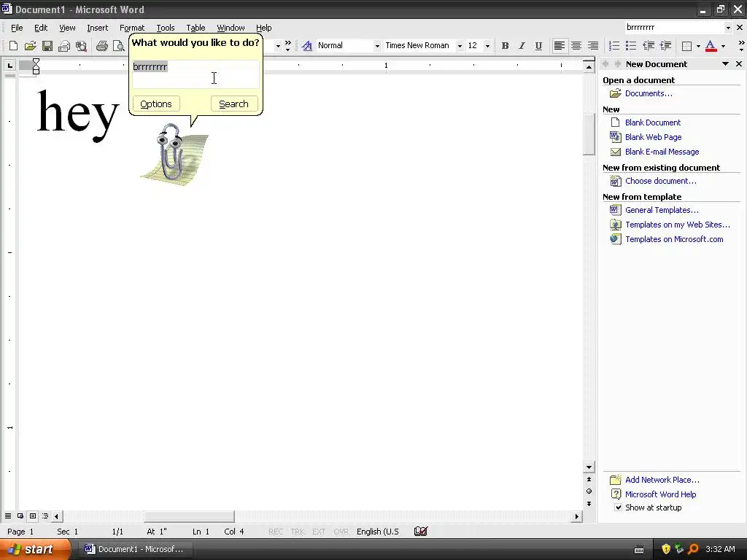Viewport: 747px width, 560px height.
Task: Open the Style dropdown showing Normal
Action: (x=377, y=46)
